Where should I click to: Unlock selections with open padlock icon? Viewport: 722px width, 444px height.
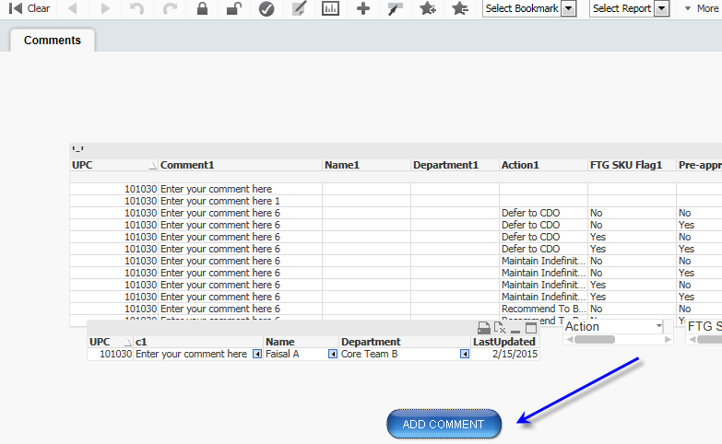click(234, 8)
